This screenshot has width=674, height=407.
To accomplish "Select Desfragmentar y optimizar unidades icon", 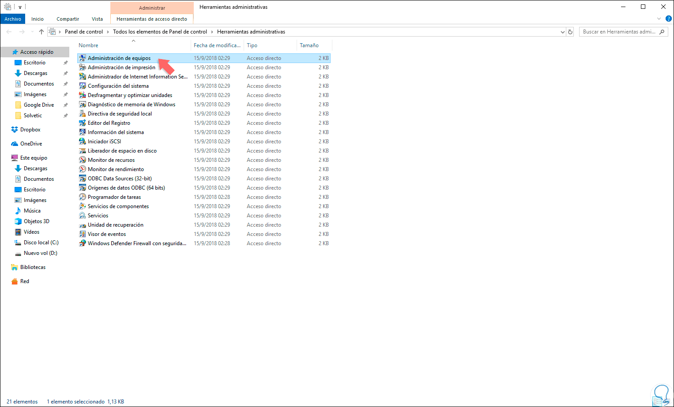I will tap(83, 95).
